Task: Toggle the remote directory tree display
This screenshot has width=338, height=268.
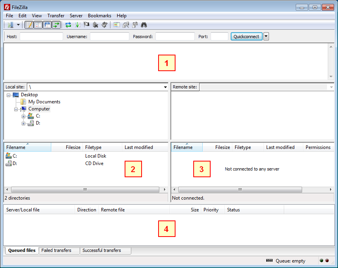Action: tap(47, 25)
